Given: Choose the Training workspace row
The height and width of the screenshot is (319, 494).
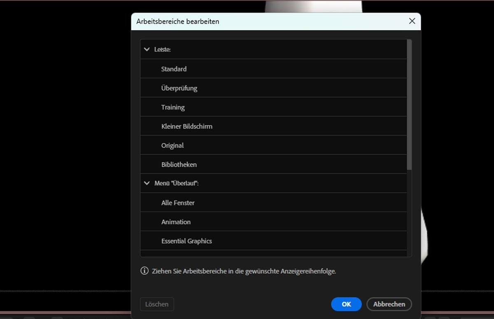Looking at the screenshot, I should (x=173, y=107).
